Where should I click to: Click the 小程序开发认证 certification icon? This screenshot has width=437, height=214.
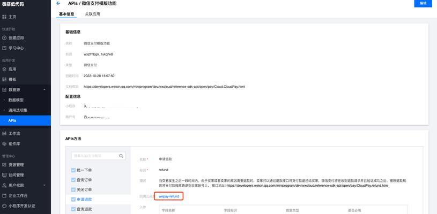pyautogui.click(x=4, y=206)
